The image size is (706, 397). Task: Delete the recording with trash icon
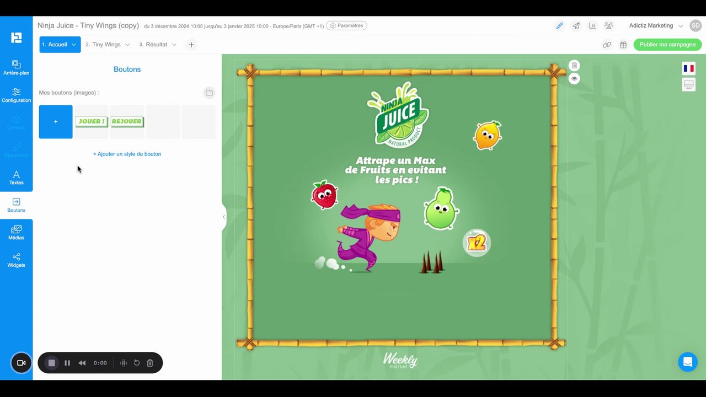coord(150,363)
